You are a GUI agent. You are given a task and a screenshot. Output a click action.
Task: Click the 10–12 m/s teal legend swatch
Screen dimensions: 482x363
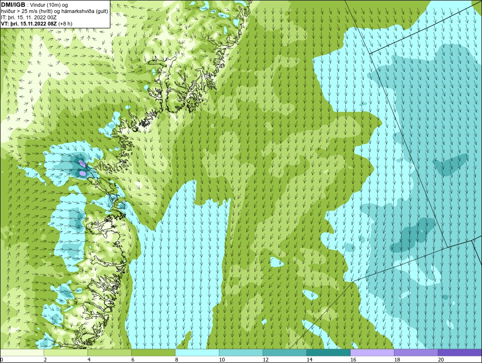click(x=241, y=352)
